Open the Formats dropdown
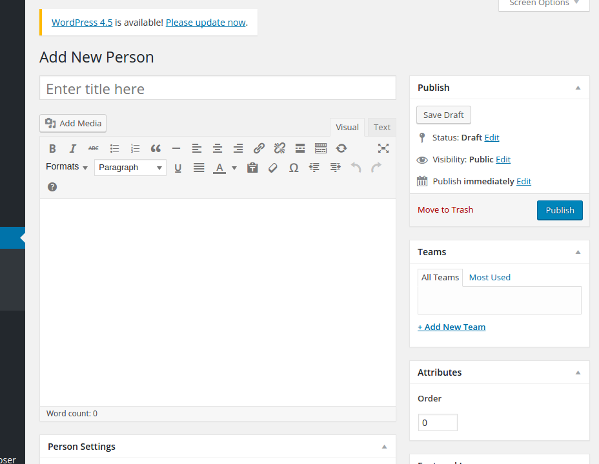This screenshot has height=464, width=599. 66,167
